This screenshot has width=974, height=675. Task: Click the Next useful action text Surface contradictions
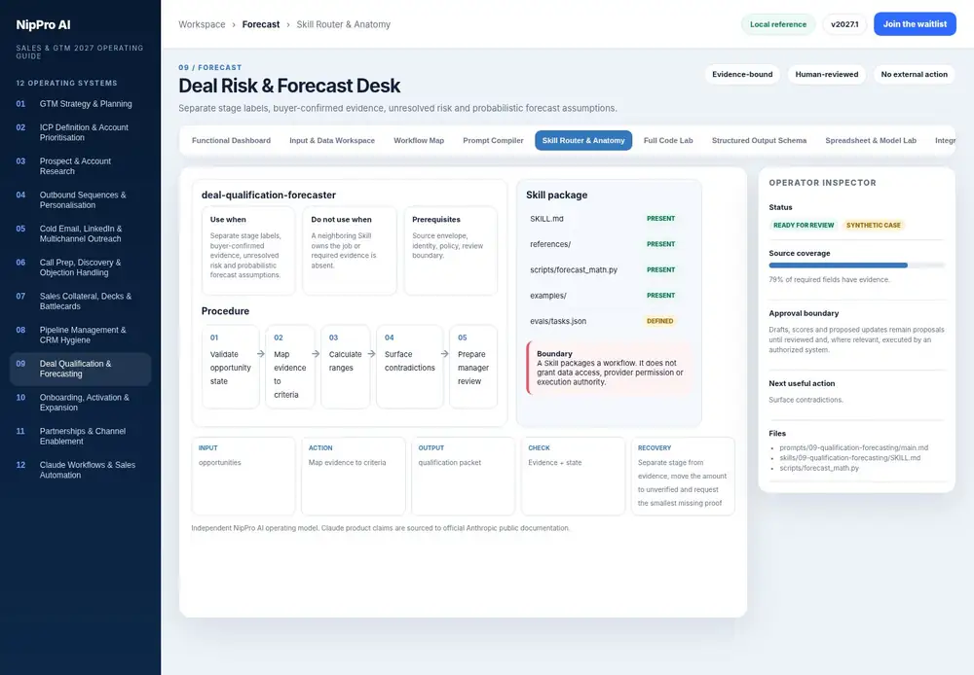pyautogui.click(x=805, y=400)
